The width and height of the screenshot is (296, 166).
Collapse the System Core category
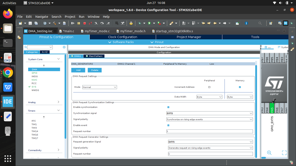[x=58, y=59]
